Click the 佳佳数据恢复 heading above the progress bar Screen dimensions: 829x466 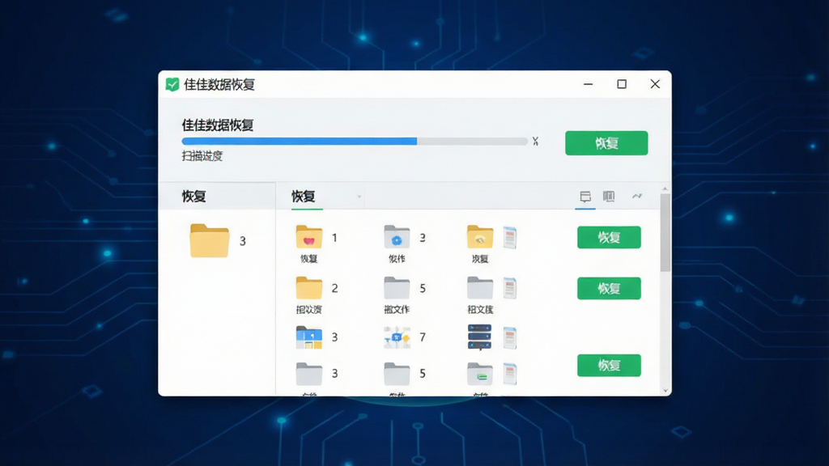(218, 125)
